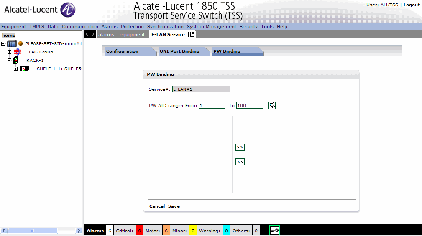The width and height of the screenshot is (422, 236).
Task: Open the Help menu
Action: pos(282,26)
